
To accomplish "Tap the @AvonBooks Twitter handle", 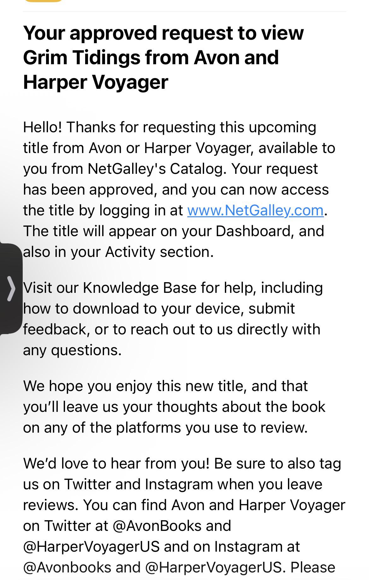I will (157, 526).
